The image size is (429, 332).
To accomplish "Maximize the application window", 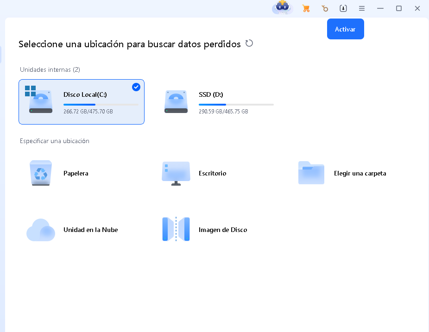I will pyautogui.click(x=399, y=8).
